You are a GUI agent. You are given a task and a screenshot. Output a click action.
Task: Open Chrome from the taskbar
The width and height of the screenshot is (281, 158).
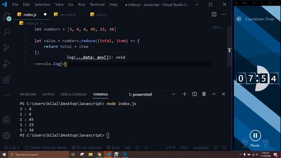[x=99, y=154]
